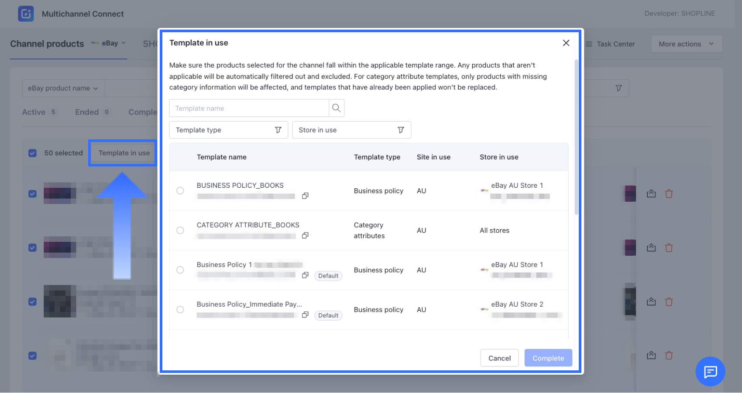The image size is (742, 393).
Task: Select the CATEGORY ATTRIBUTE_BOOKS radio button
Action: [180, 230]
